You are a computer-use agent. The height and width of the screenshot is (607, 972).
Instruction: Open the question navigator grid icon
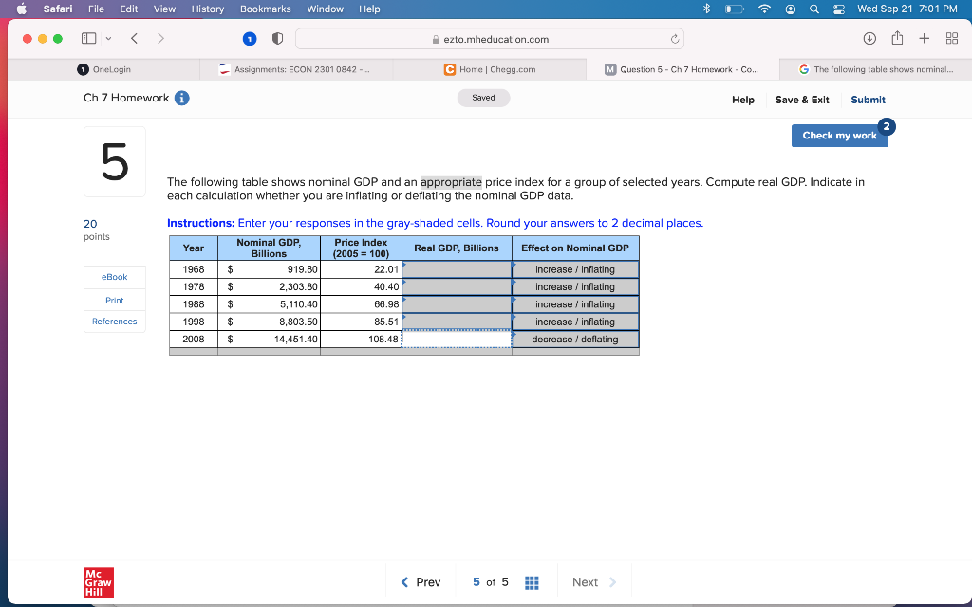(532, 581)
